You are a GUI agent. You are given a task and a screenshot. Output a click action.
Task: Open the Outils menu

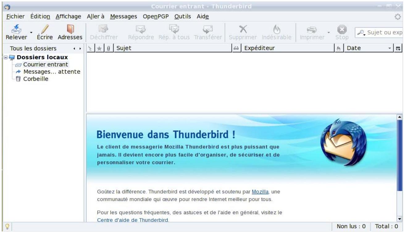pos(183,16)
